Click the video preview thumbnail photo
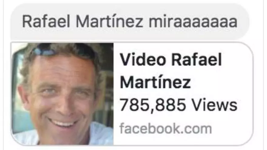The image size is (267, 150). pos(63,94)
